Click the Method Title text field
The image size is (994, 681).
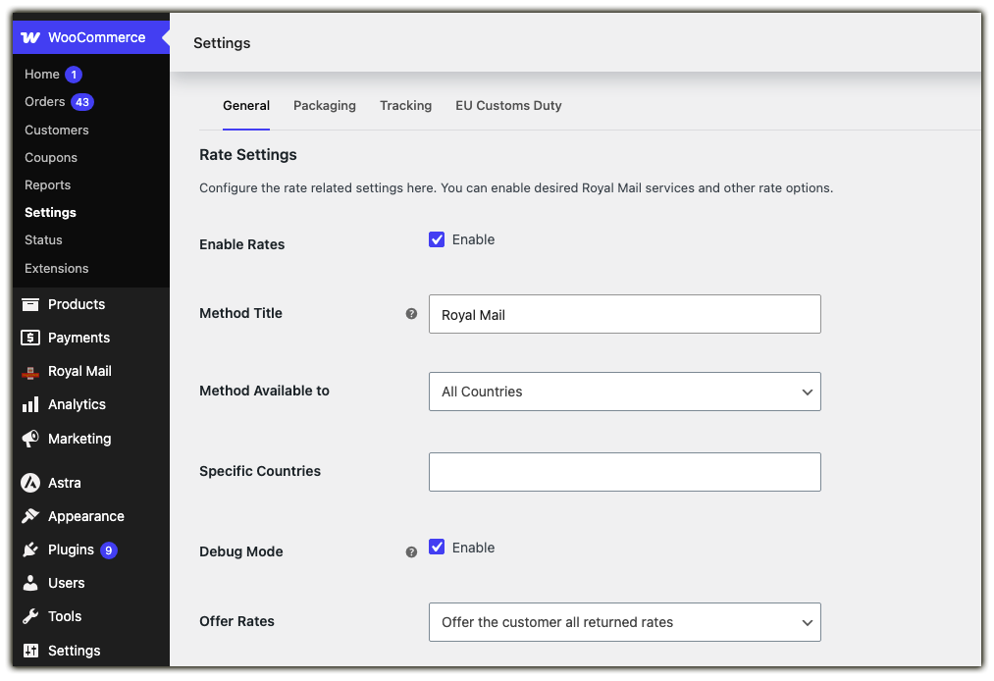click(x=624, y=314)
